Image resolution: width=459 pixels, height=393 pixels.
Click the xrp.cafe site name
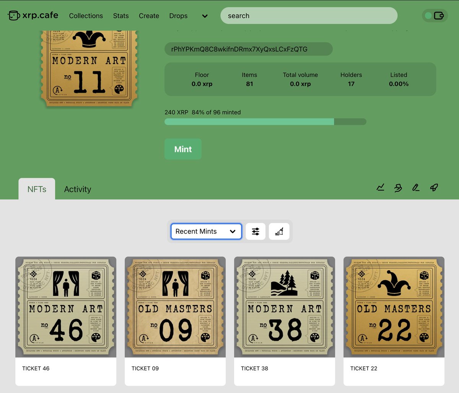coord(40,15)
